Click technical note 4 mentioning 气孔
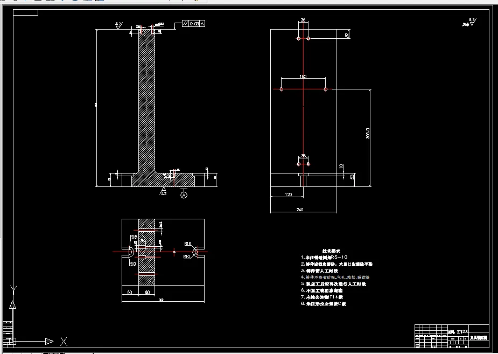Image resolution: width=498 pixels, height=354 pixels. (335, 277)
